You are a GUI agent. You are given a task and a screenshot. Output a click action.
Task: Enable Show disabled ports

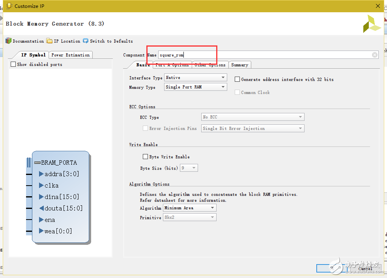point(12,64)
